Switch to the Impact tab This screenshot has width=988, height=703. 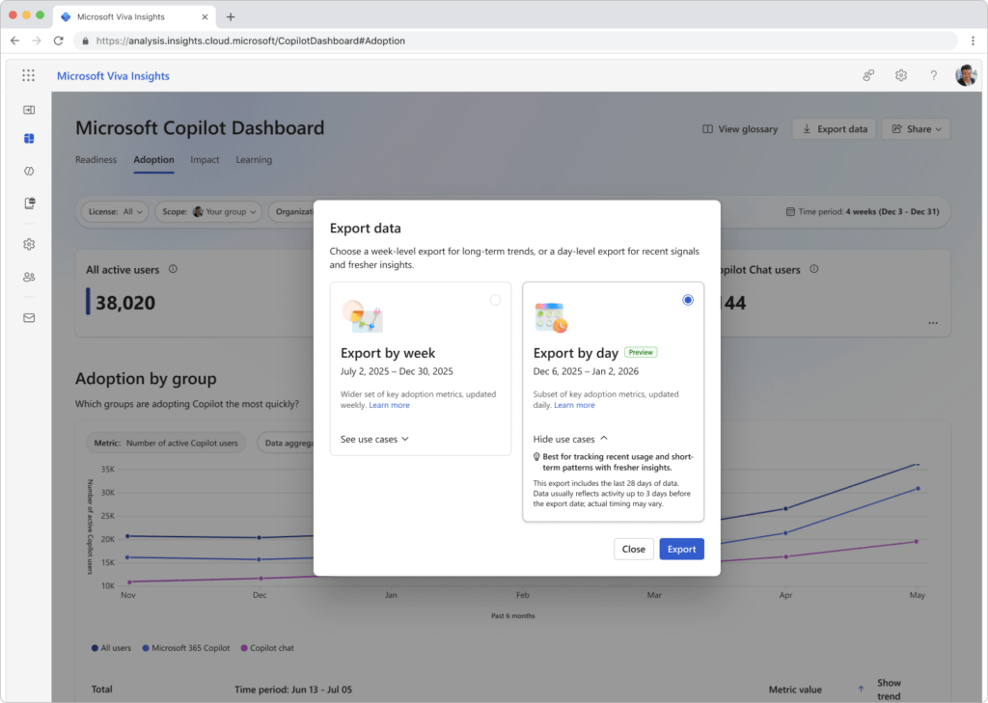[205, 160]
